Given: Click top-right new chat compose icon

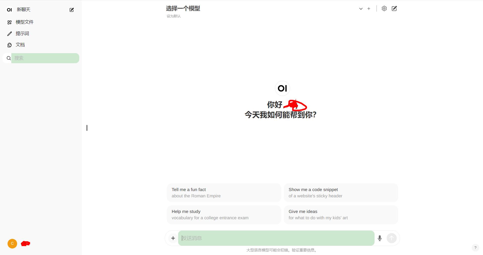Looking at the screenshot, I should (x=394, y=9).
